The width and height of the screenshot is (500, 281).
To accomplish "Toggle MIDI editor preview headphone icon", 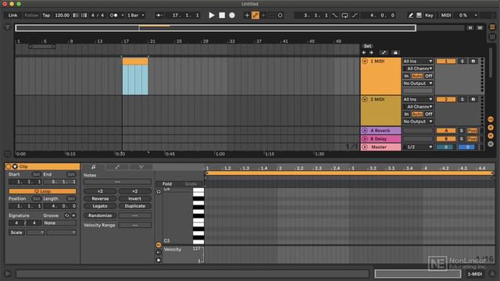I will pyautogui.click(x=159, y=192).
